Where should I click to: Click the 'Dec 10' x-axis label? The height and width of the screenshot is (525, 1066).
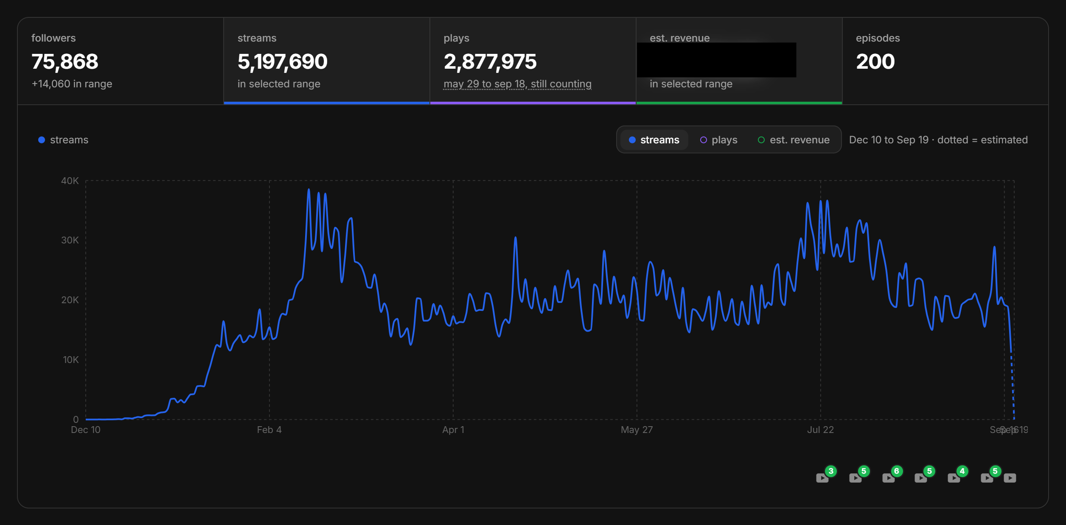click(x=86, y=430)
